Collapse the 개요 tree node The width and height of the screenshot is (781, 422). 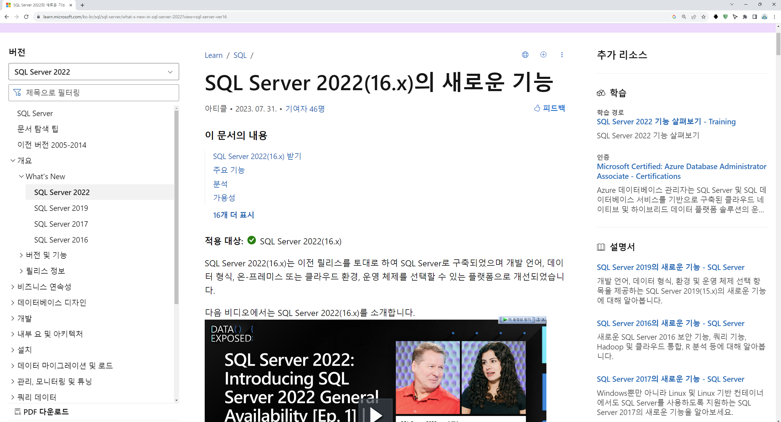(x=13, y=161)
